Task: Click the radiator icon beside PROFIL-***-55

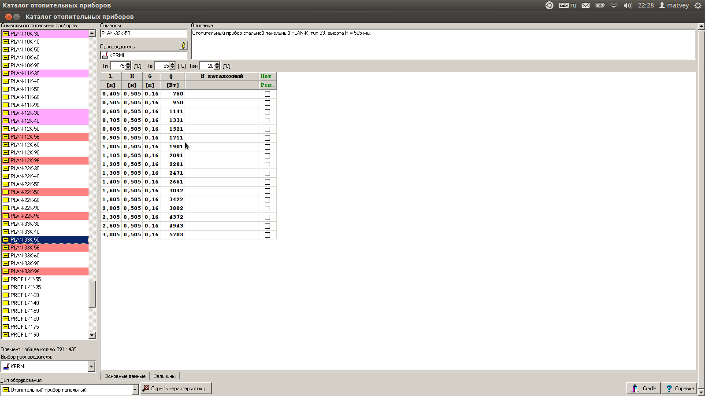Action: [x=6, y=279]
